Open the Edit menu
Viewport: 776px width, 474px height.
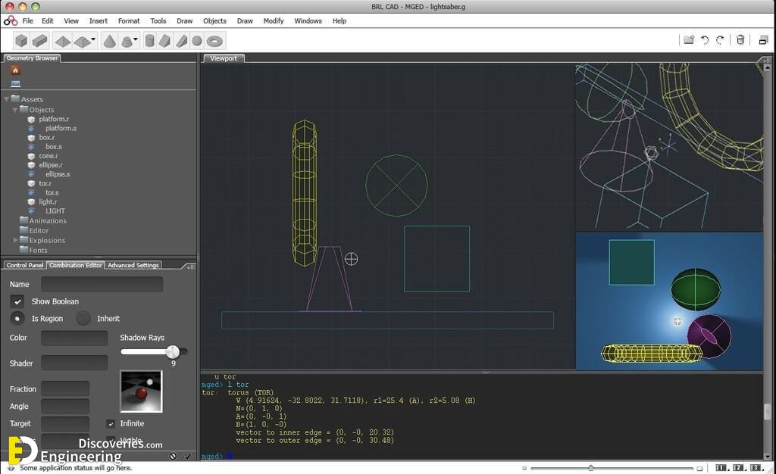pos(48,20)
